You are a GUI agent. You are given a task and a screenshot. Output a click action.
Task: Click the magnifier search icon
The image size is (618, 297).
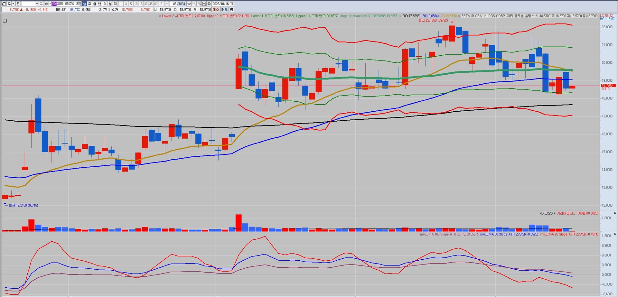pos(41,4)
